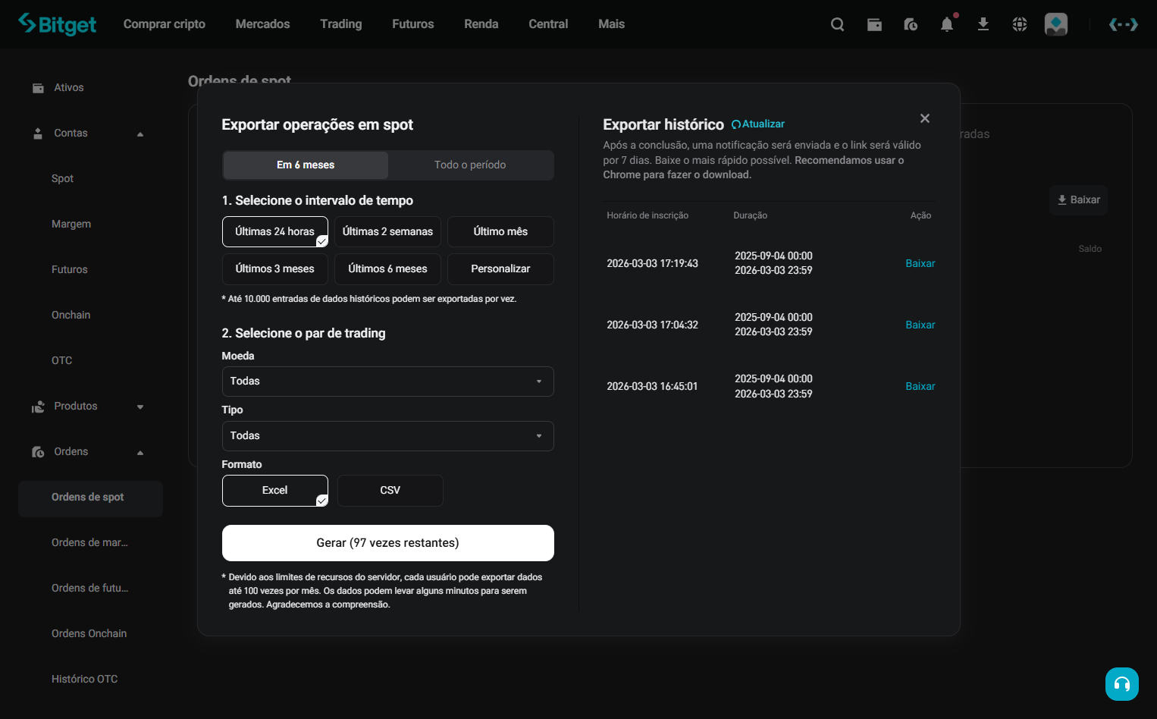1157x719 pixels.
Task: Click the widget toggle icon at far right of header
Action: tap(1123, 24)
